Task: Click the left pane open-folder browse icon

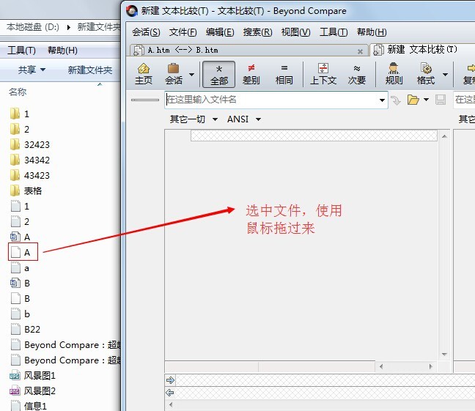Action: 413,100
